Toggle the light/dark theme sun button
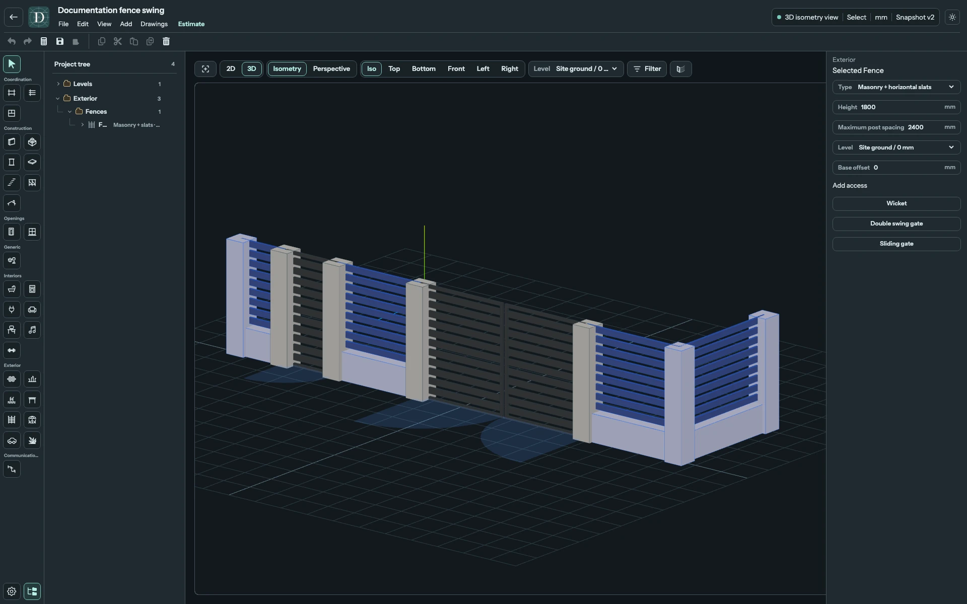Screen dimensions: 967x604 (952, 17)
